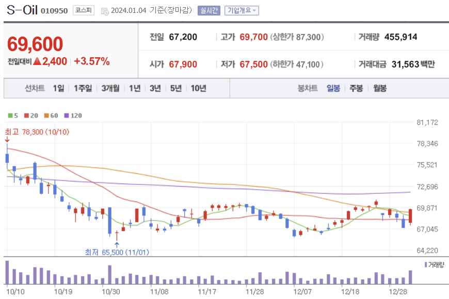Viewport: 449px width, 299px height.
Task: Click the 코스피 market badge next to S-Oil
Action: point(83,10)
